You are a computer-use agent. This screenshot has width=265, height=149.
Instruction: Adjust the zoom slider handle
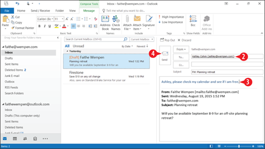click(x=239, y=146)
